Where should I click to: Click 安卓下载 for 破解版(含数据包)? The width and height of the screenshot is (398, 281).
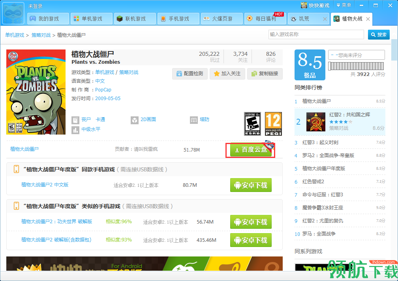point(251,240)
